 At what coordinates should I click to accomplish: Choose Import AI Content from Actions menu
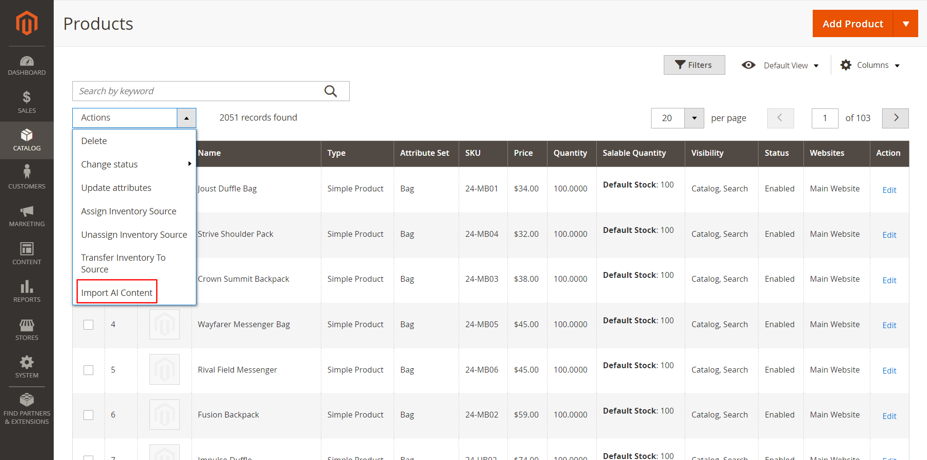pyautogui.click(x=117, y=293)
